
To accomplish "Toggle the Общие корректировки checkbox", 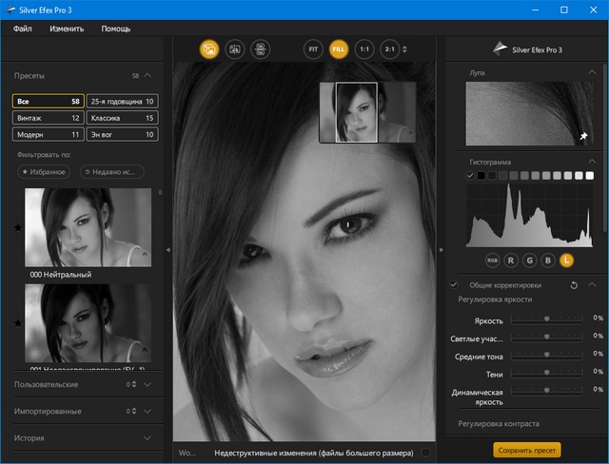I will (454, 284).
